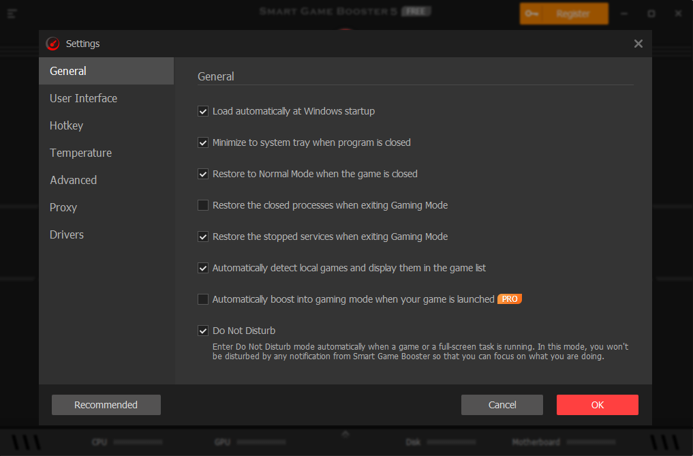Click the Register button in the main window
Screen dimensions: 693x456
[x=564, y=14]
